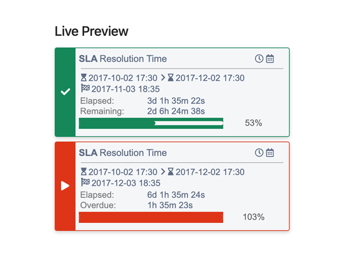339x255 pixels.
Task: Click the Remaining value 2d 6h 24m 38s
Action: (x=176, y=111)
